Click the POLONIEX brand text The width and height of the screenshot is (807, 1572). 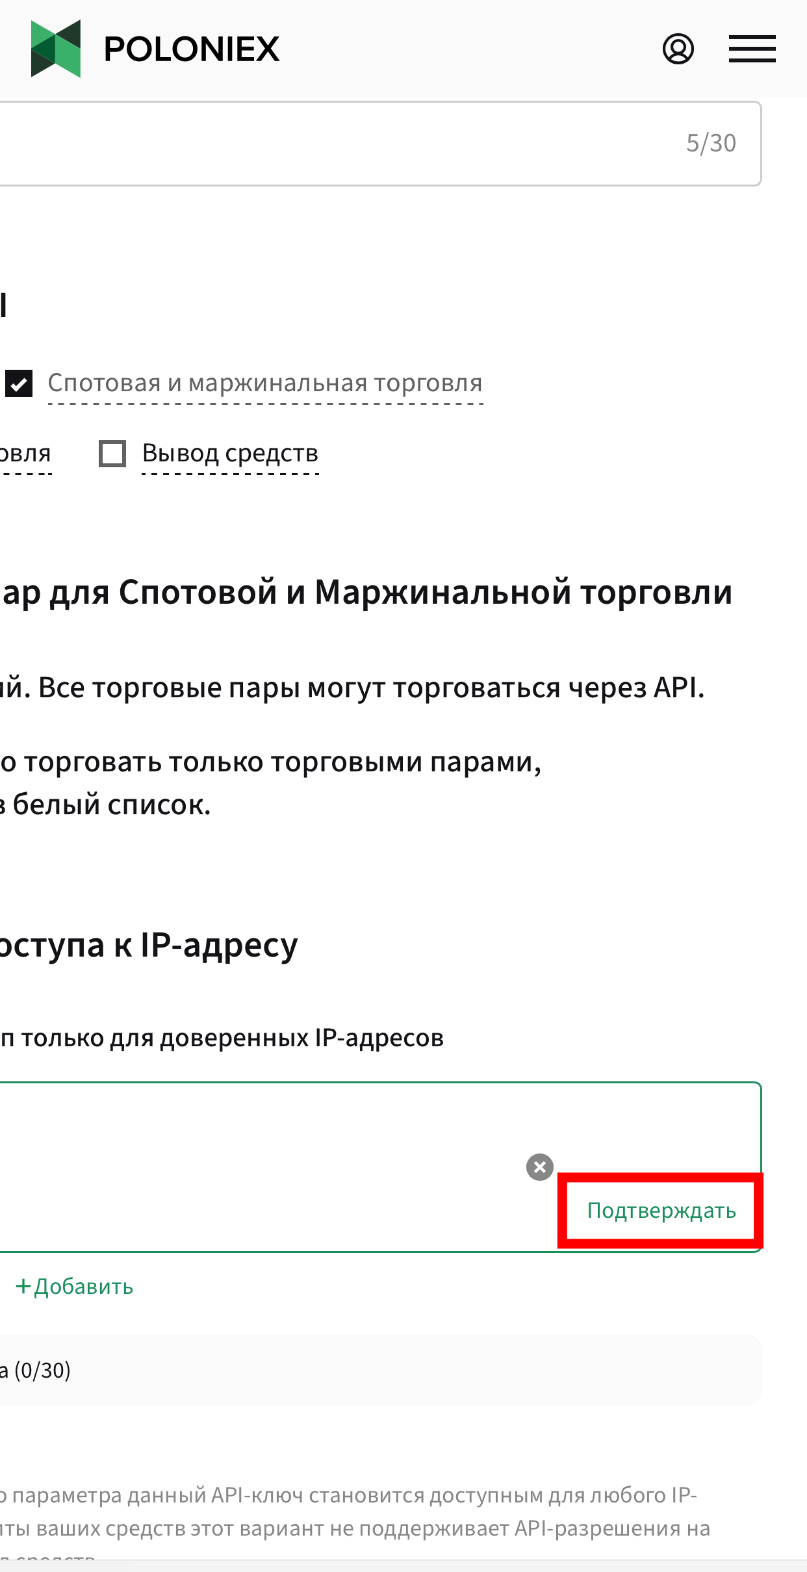click(x=192, y=49)
